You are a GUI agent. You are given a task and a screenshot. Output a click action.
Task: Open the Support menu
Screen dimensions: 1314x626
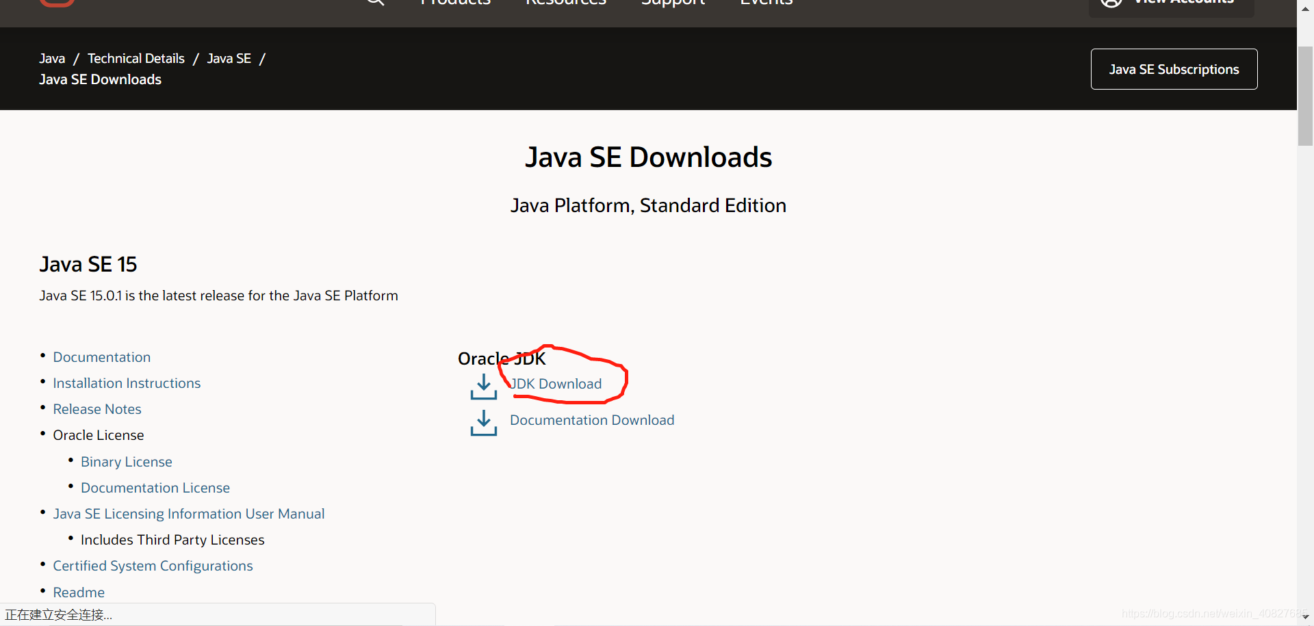point(673,2)
